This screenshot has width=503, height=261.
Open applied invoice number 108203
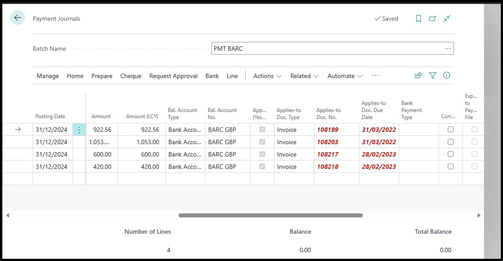[328, 142]
